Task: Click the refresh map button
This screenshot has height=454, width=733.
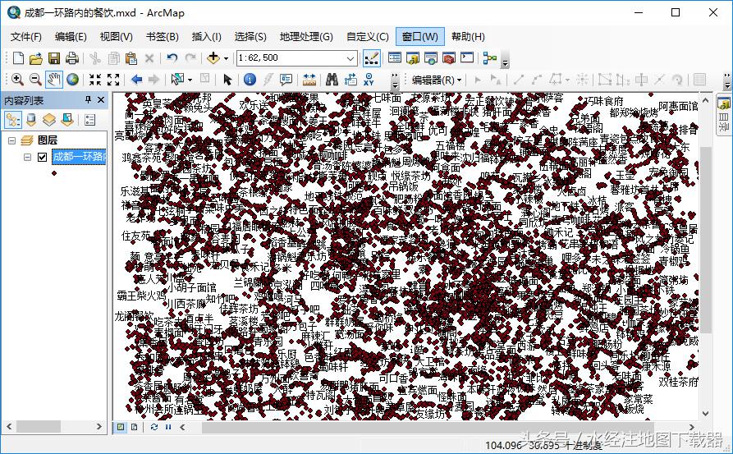Action: [154, 427]
